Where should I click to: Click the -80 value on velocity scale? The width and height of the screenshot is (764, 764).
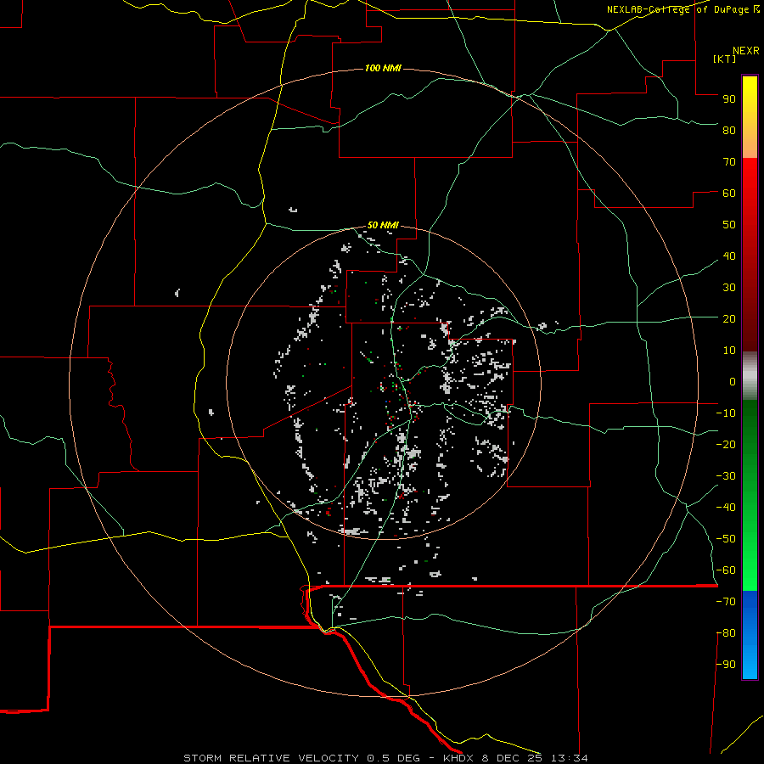pos(726,633)
